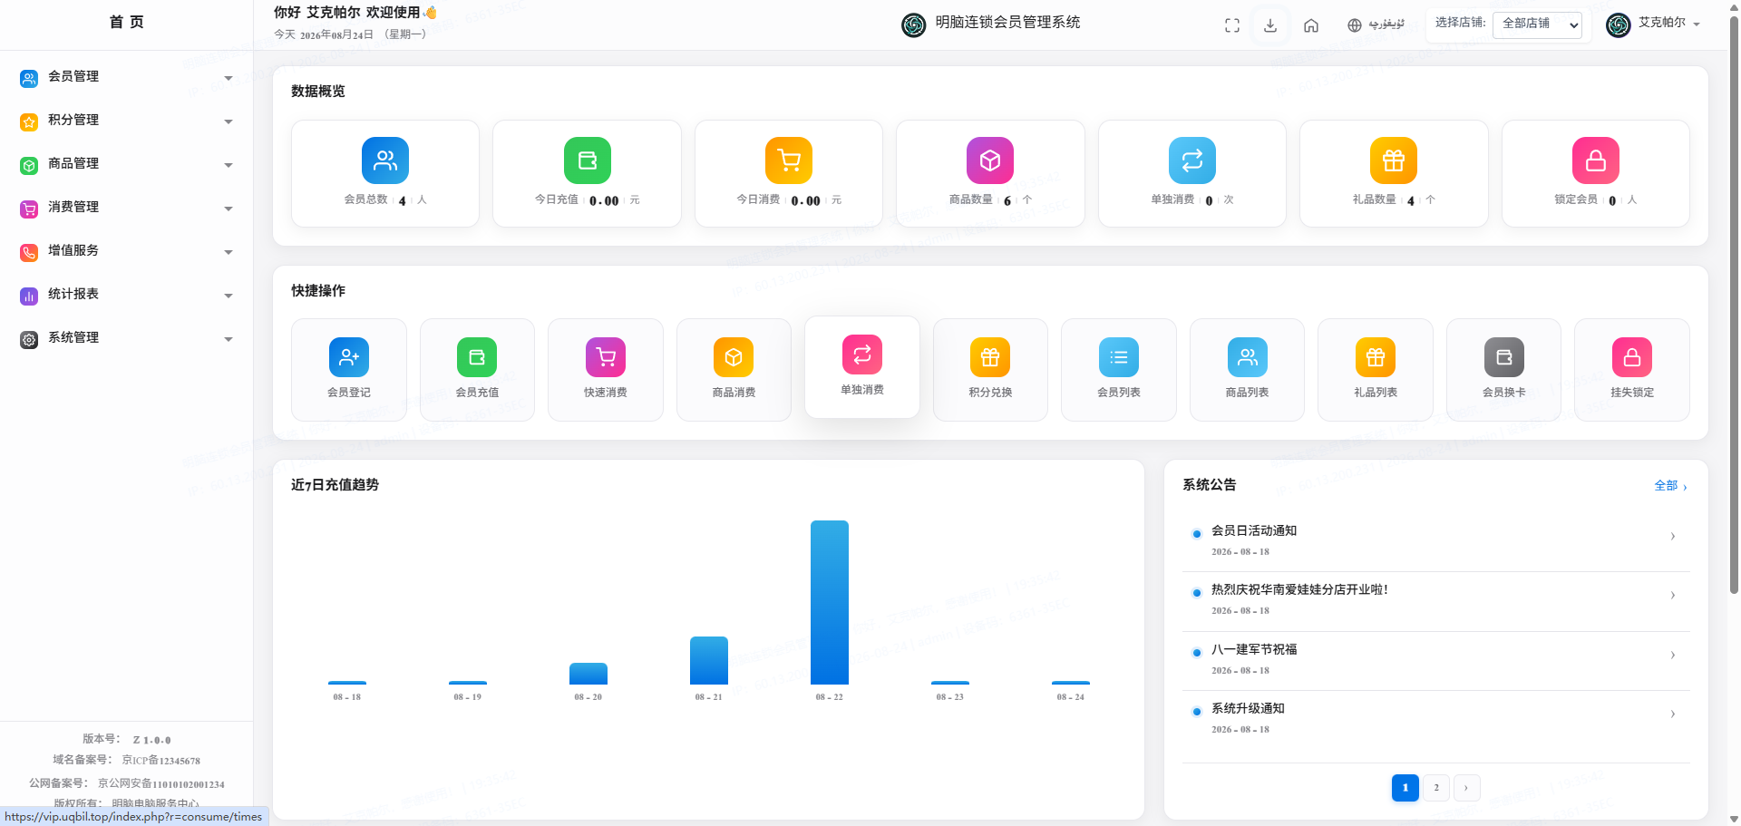Click the 近7日充值趋势 chart title

335,485
